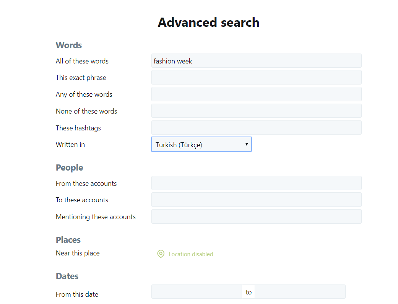Click the From these accounts field
398x304 pixels.
257,183
